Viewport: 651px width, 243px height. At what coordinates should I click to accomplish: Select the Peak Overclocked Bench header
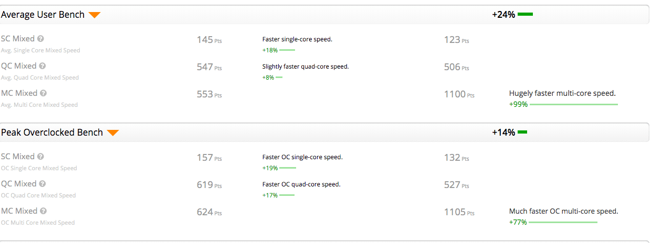click(x=52, y=132)
